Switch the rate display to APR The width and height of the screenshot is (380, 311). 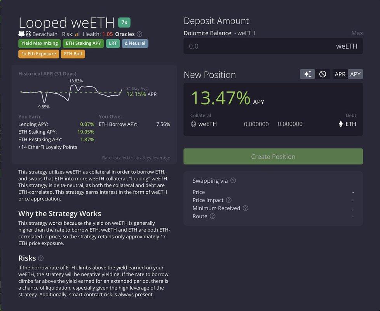[340, 74]
